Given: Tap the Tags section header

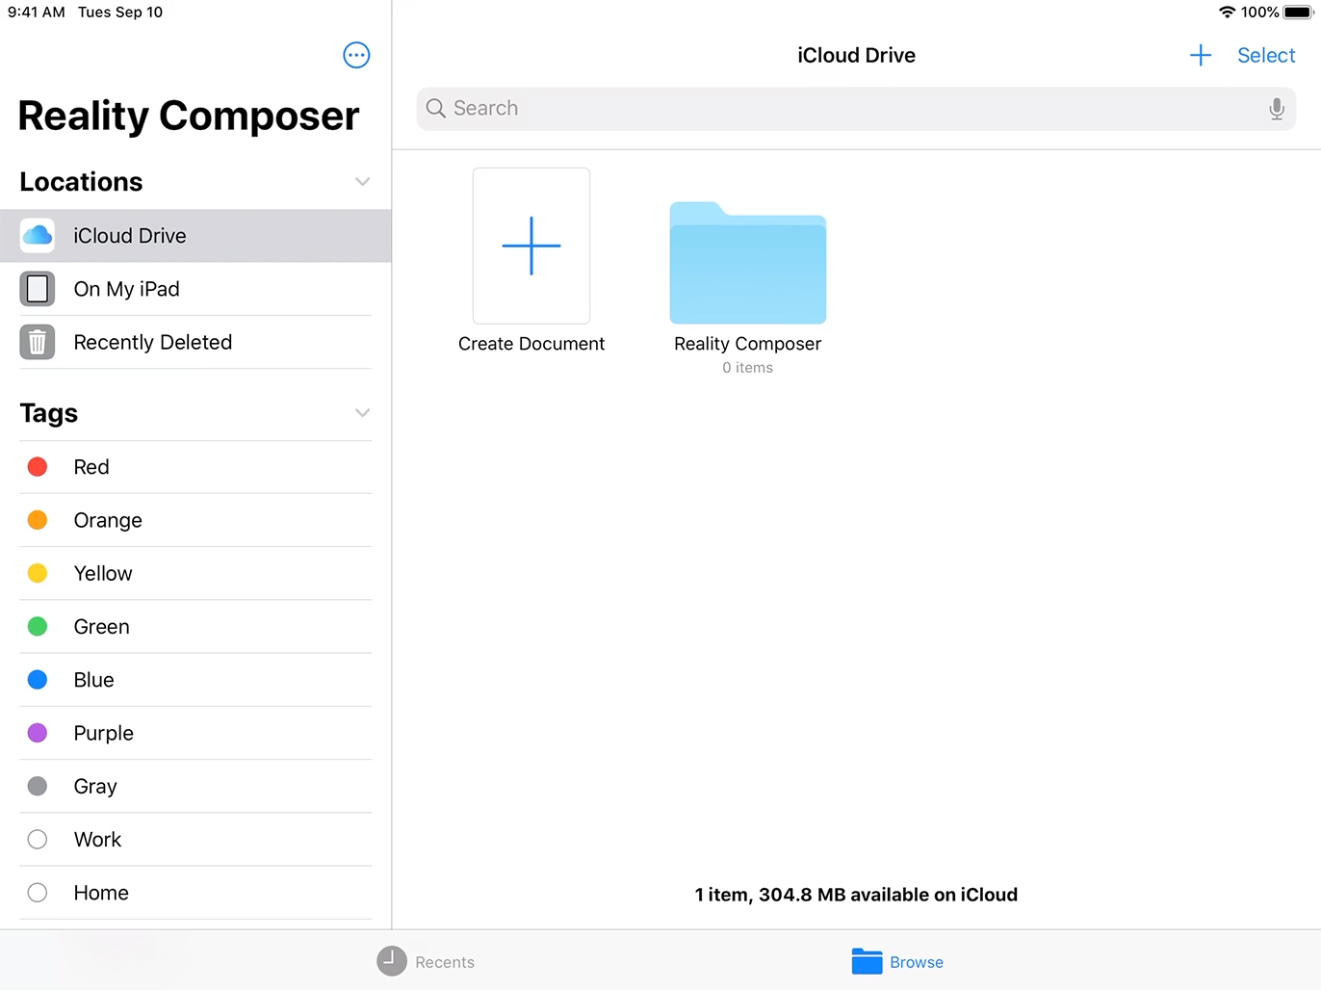Looking at the screenshot, I should click(x=49, y=413).
